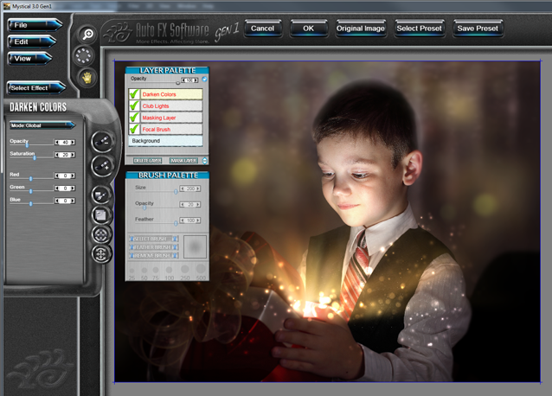
Task: Pick the 75 brush size preset
Action: point(156,270)
